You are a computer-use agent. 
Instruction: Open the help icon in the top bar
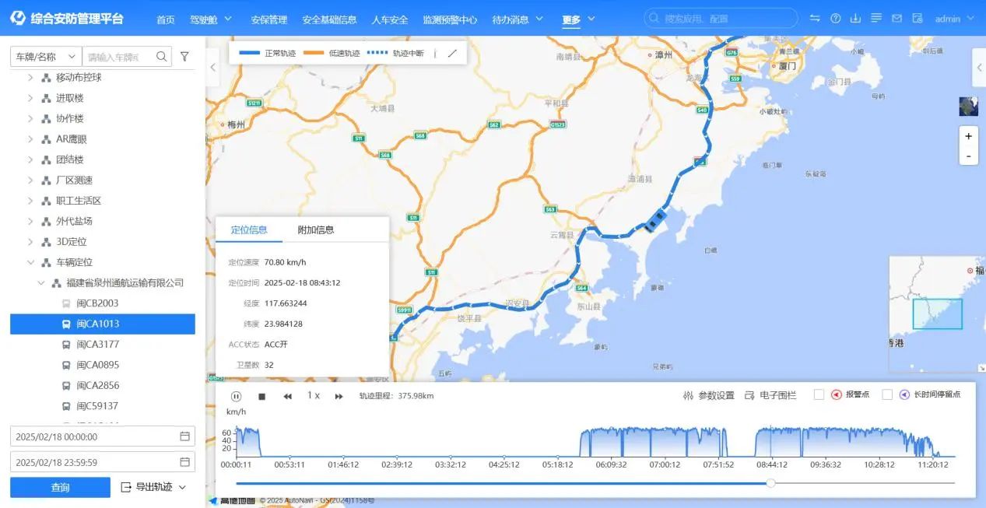pos(836,18)
